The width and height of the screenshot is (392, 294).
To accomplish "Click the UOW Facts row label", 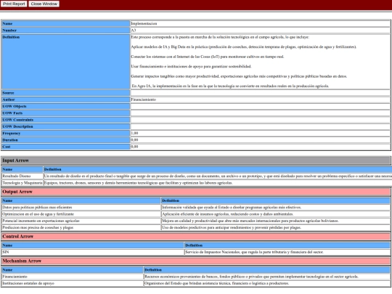I will pyautogui.click(x=65, y=113).
